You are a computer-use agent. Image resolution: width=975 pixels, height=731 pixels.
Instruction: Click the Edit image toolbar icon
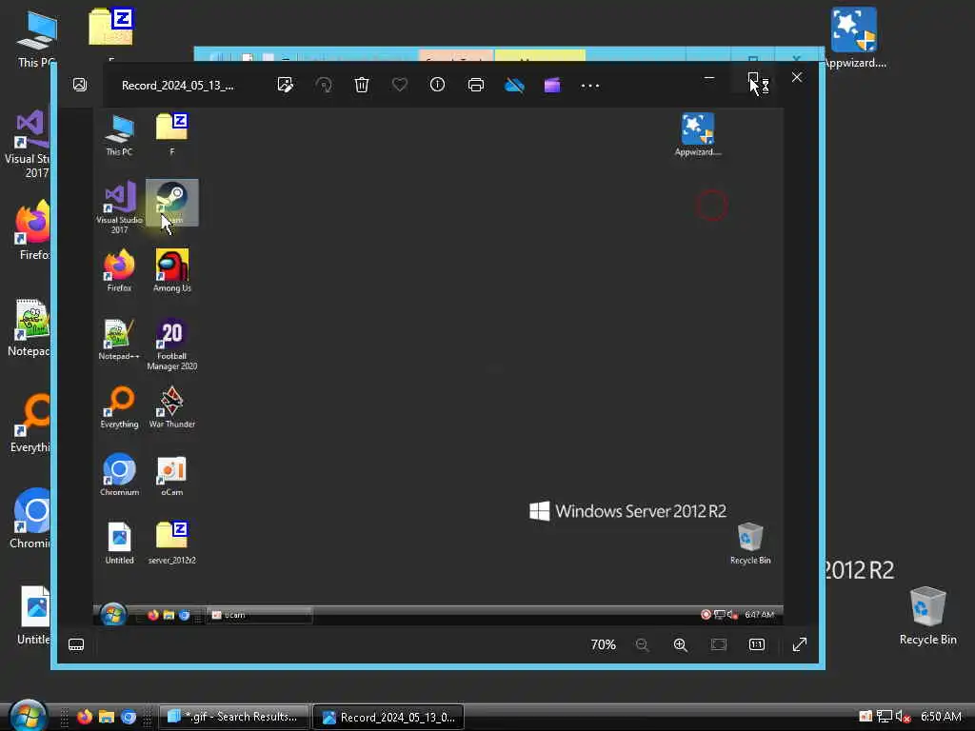(x=286, y=85)
